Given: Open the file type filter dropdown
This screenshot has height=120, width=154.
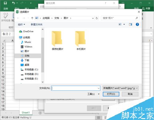Looking at the screenshot, I should tap(120, 88).
